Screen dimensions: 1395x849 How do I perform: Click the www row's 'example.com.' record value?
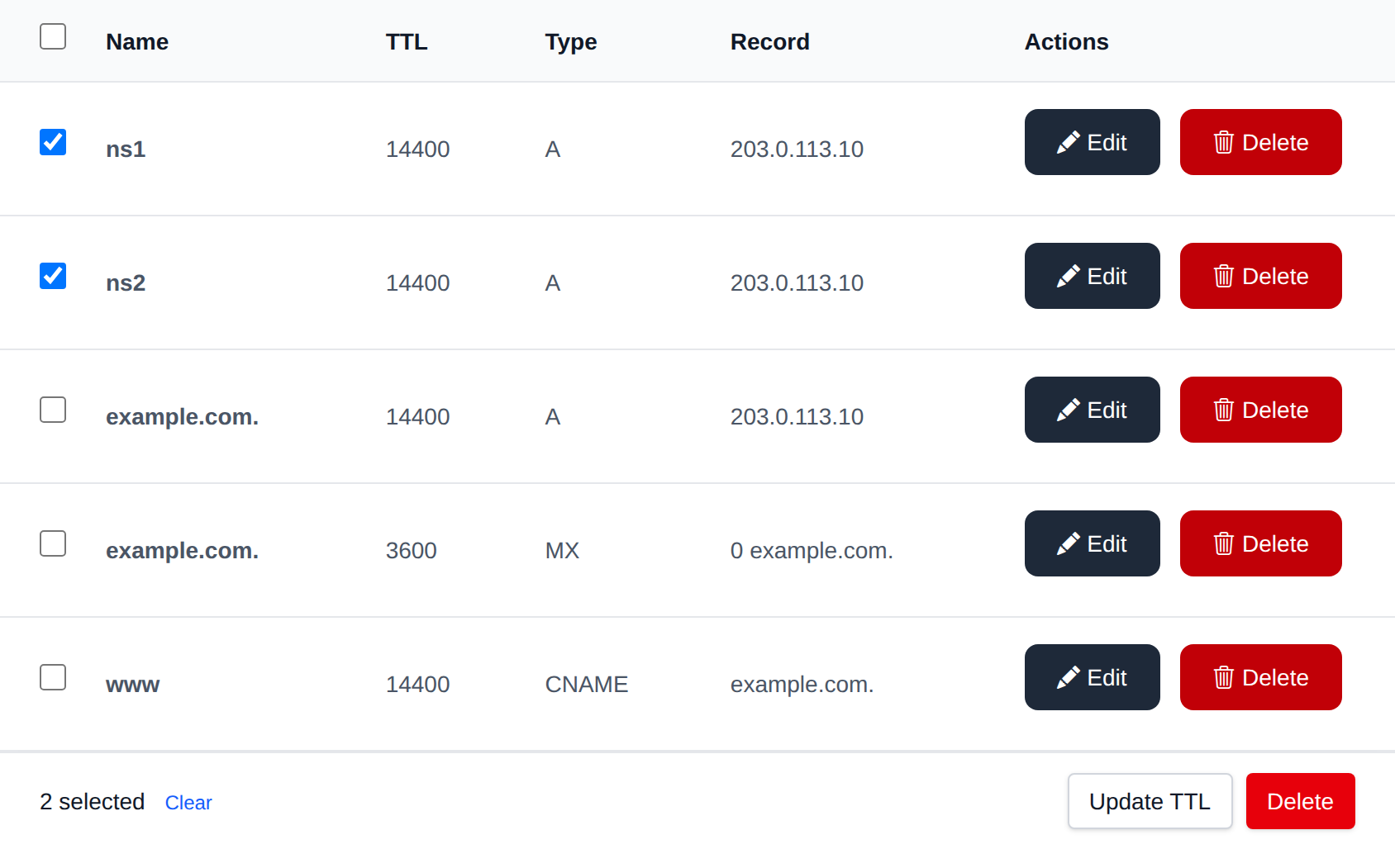click(x=802, y=685)
